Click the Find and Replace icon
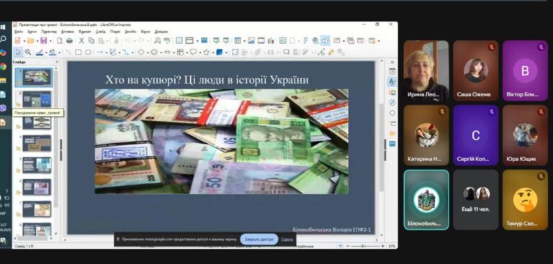This screenshot has width=553, height=264. pos(157,41)
